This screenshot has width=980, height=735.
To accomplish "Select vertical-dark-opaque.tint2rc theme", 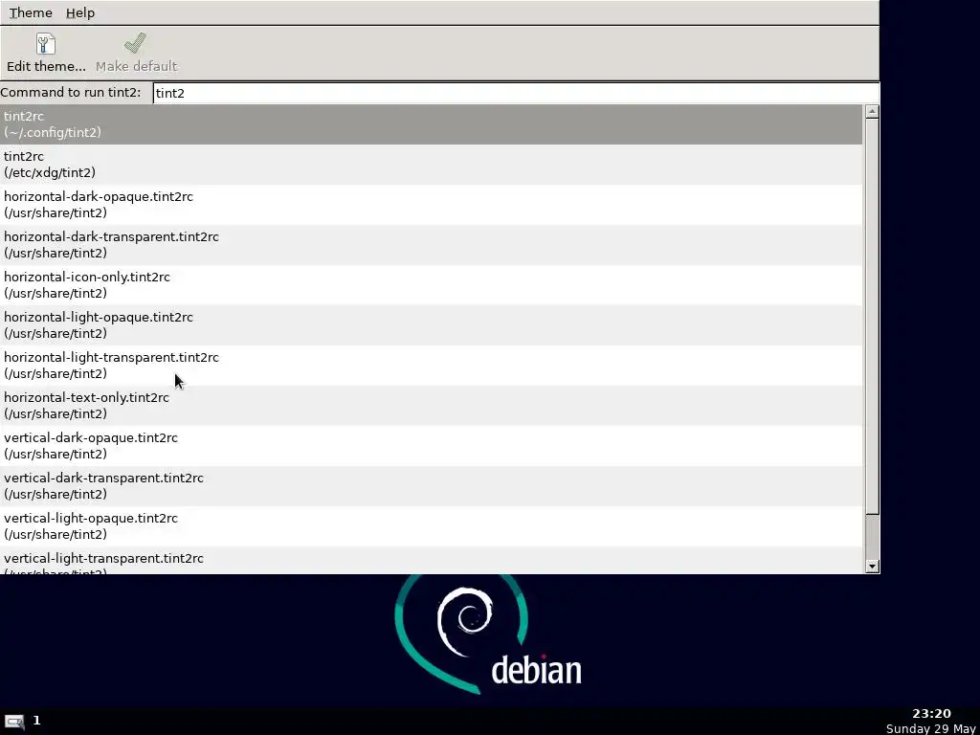I will [x=432, y=446].
